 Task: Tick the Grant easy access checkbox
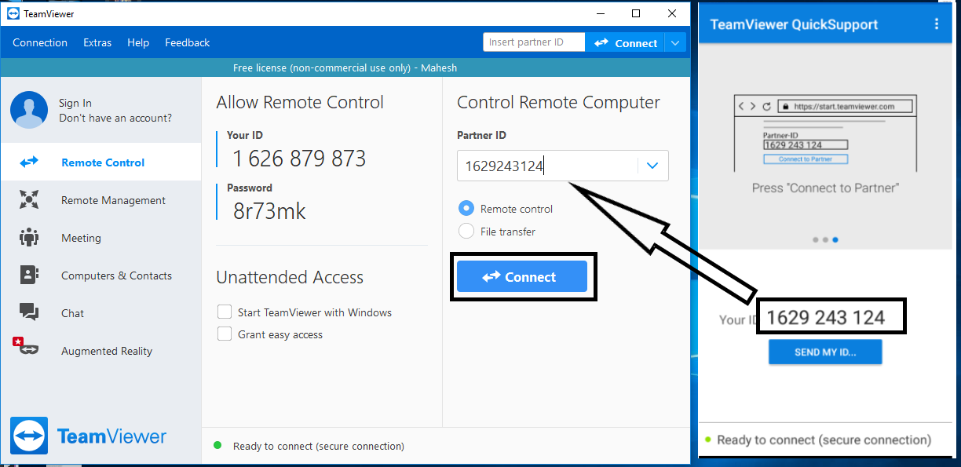coord(225,334)
